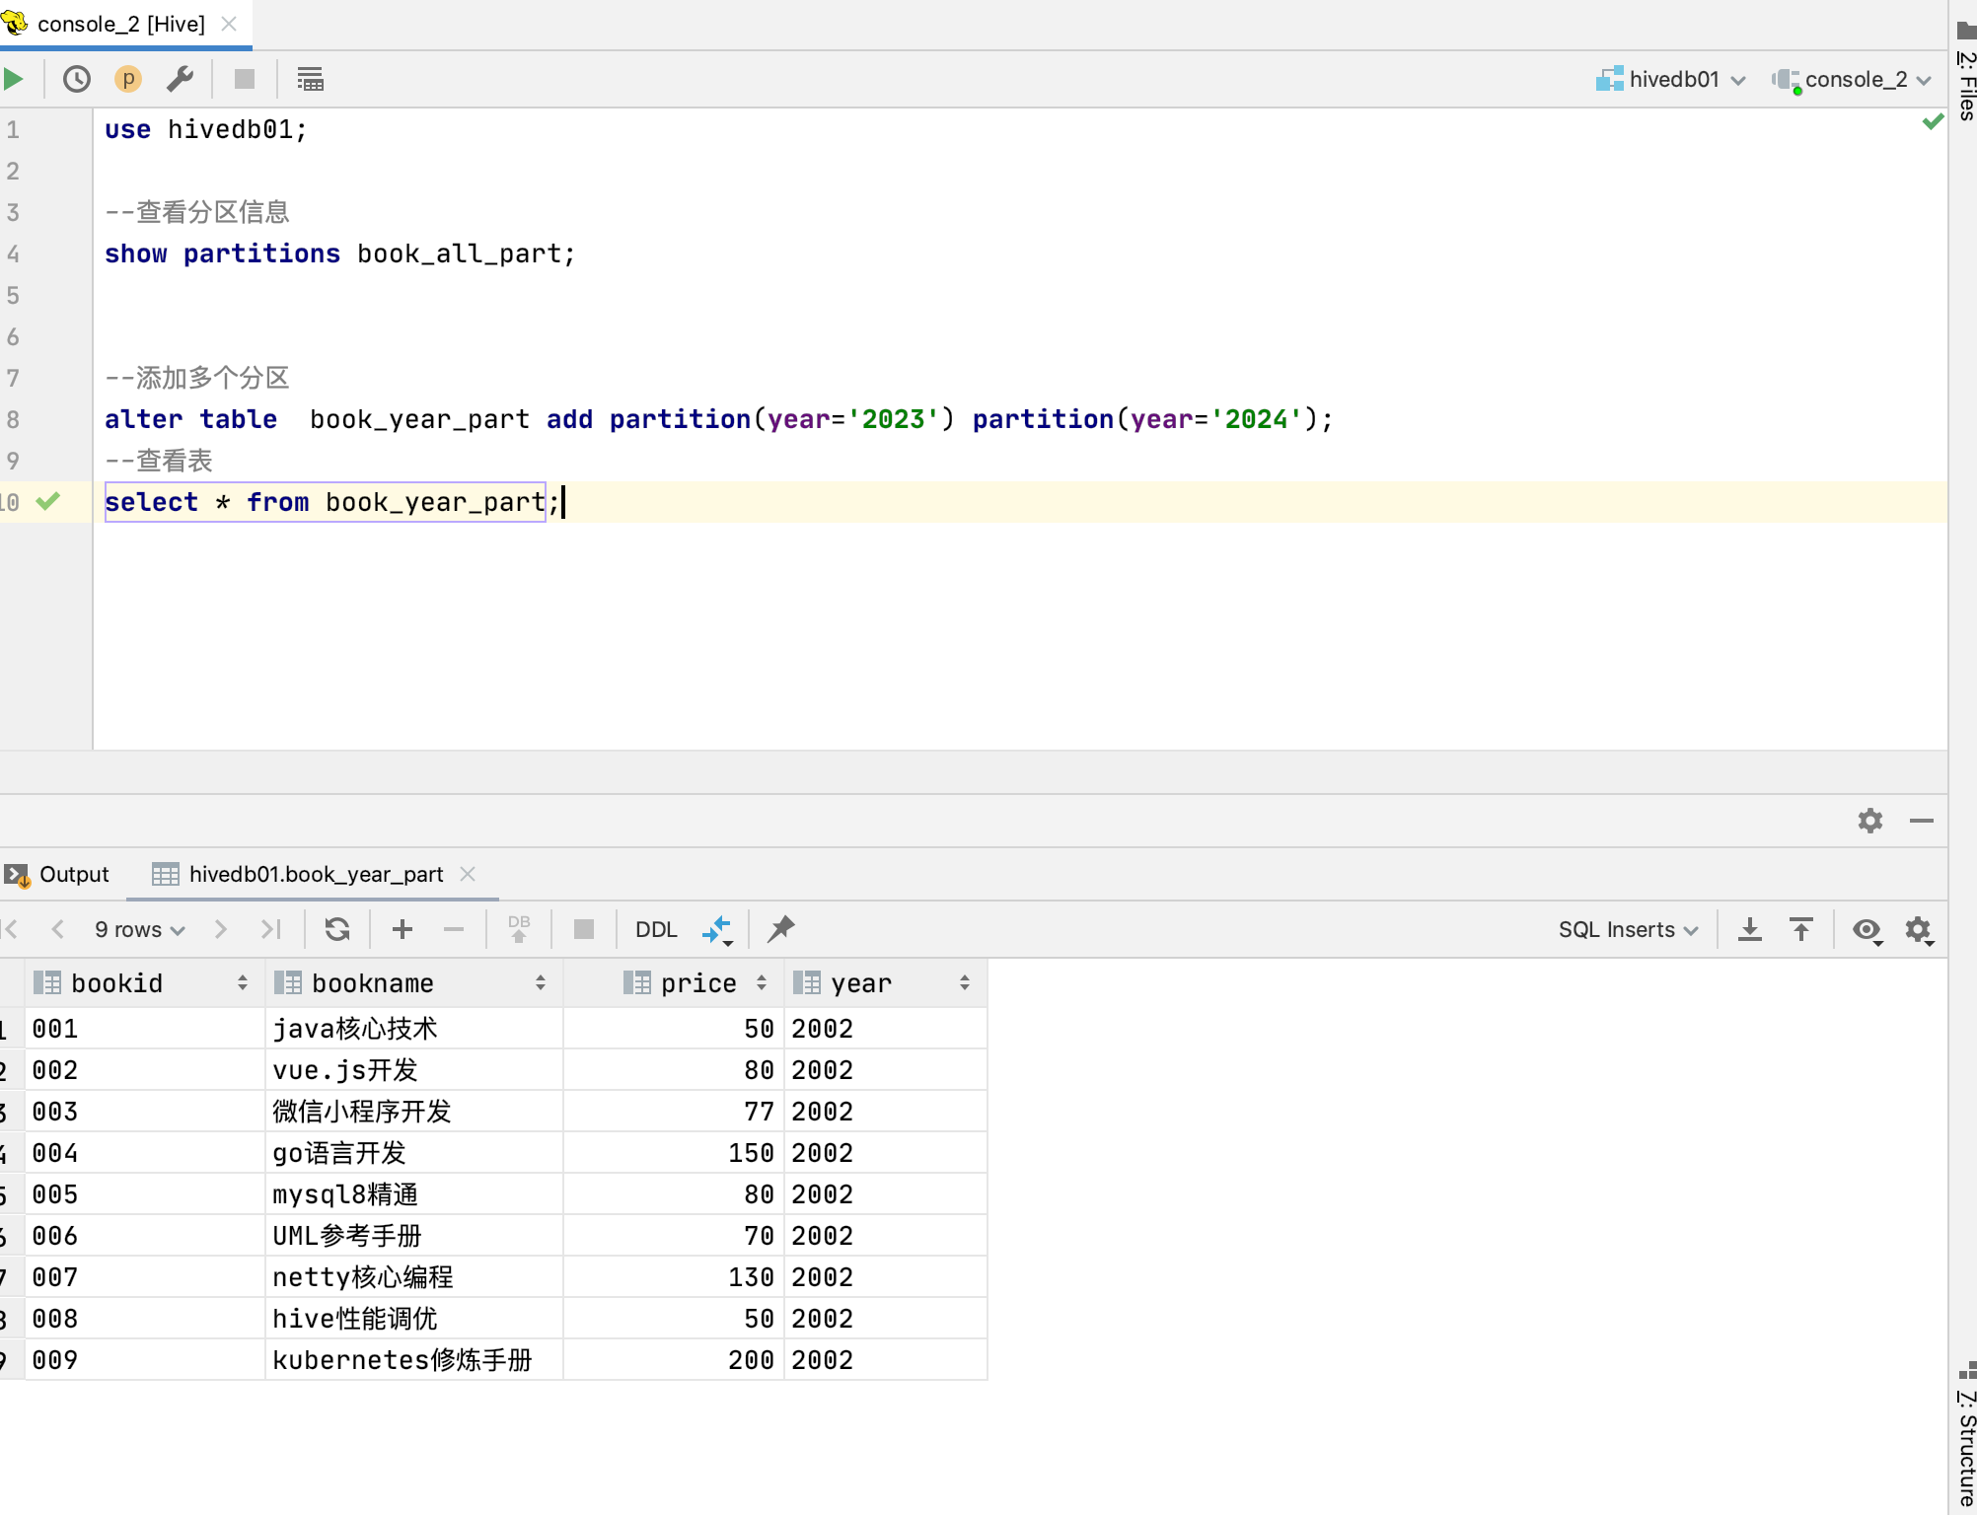Image resolution: width=1977 pixels, height=1515 pixels.
Task: Toggle transaction mode P icon
Action: click(128, 79)
